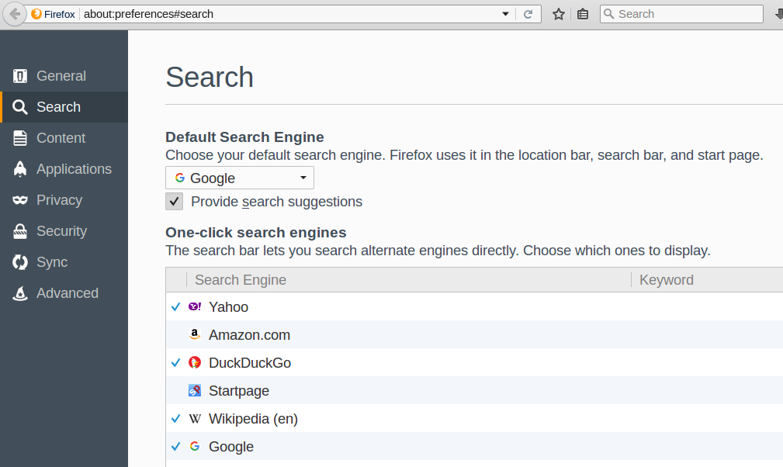Uncheck the Wikipedia (en) one-click engine
This screenshot has width=783, height=467.
[x=176, y=419]
